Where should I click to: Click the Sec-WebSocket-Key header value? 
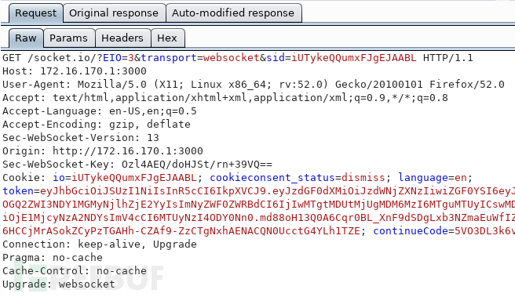pyautogui.click(x=197, y=165)
